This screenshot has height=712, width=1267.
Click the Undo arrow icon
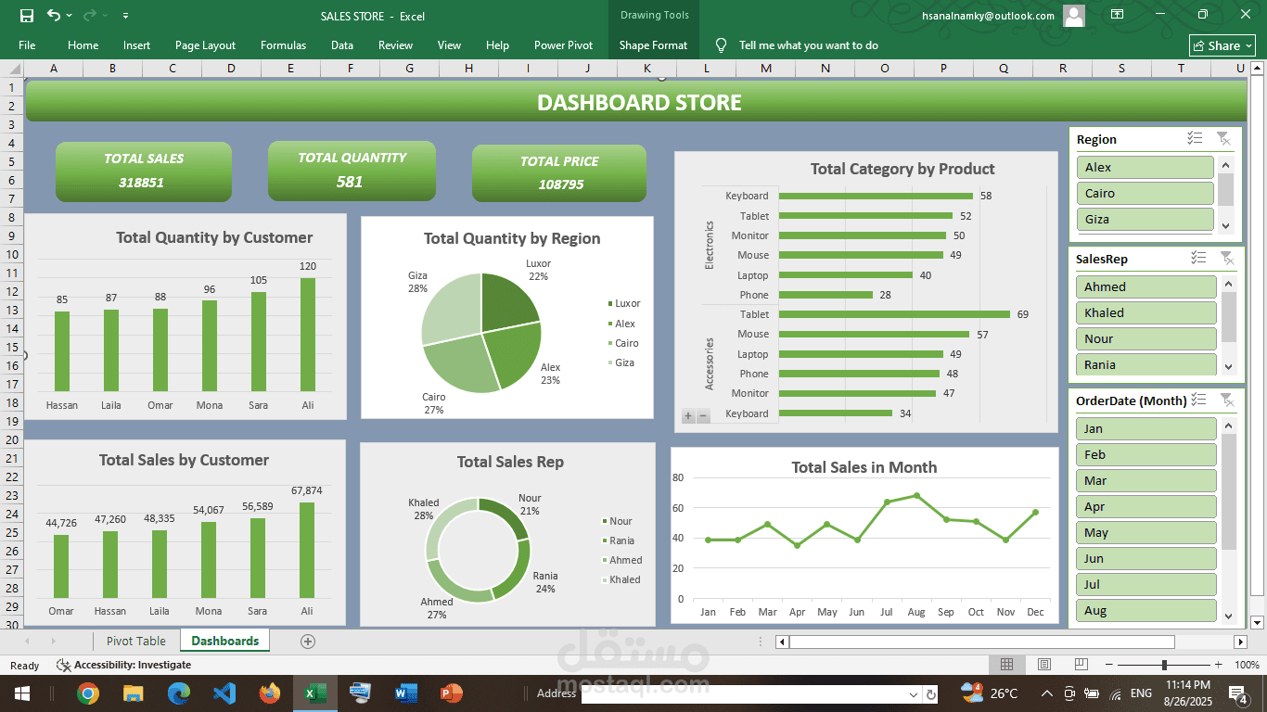(x=54, y=16)
